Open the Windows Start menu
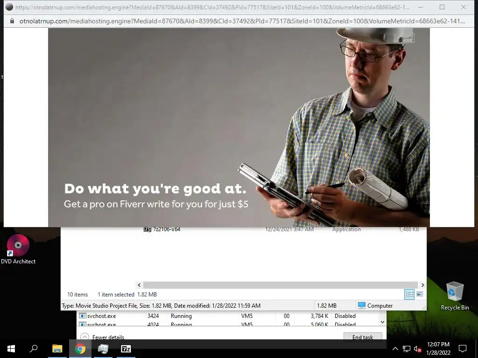This screenshot has height=358, width=478. click(x=11, y=349)
